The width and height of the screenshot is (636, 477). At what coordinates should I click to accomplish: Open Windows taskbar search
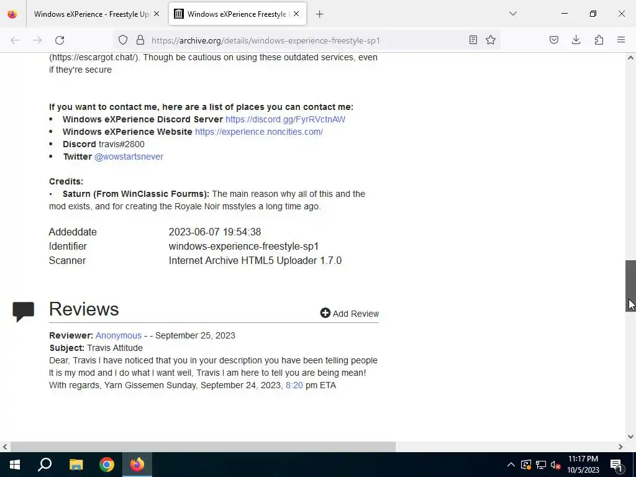tap(45, 465)
